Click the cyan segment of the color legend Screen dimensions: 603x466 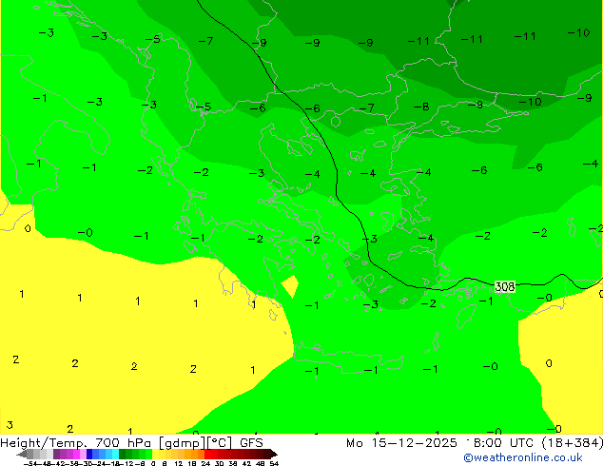click(x=115, y=454)
